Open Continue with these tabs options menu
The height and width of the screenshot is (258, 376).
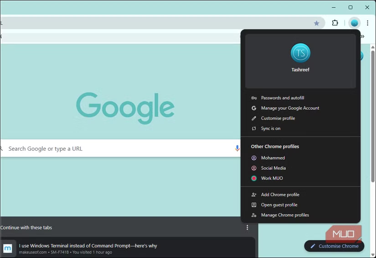pyautogui.click(x=247, y=228)
